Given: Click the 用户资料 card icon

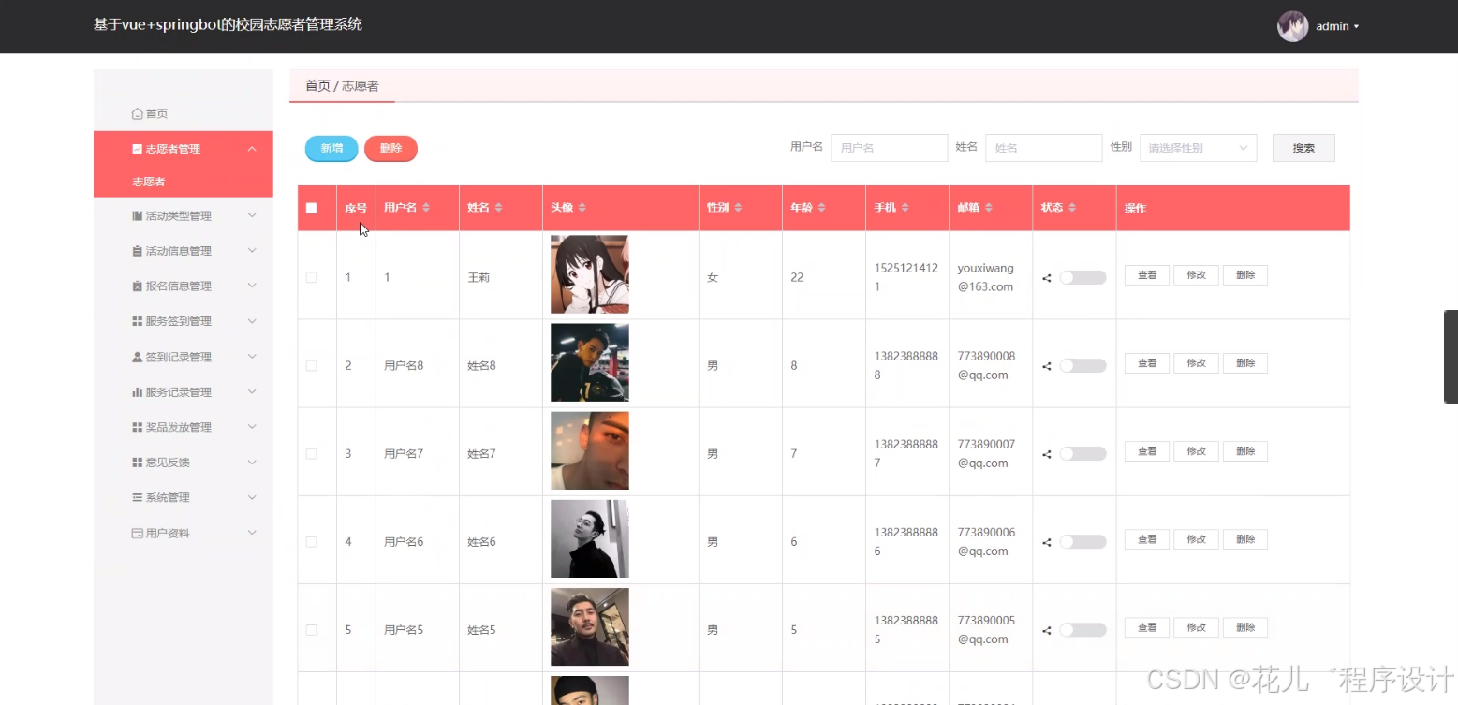Looking at the screenshot, I should click(x=138, y=533).
